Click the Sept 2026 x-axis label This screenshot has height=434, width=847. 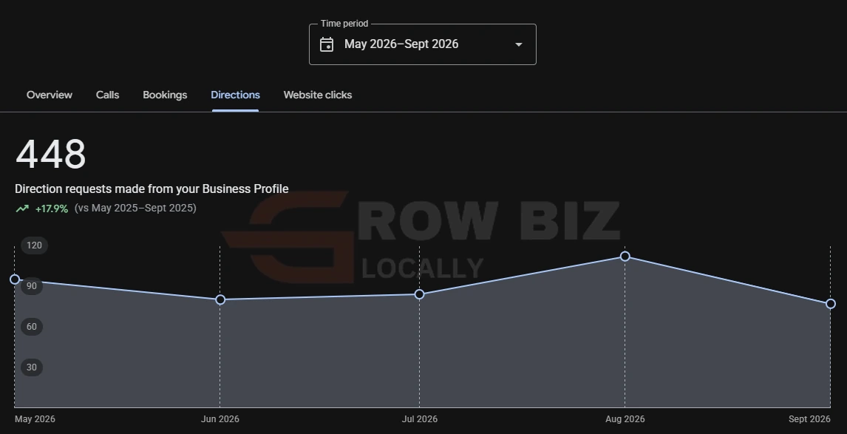click(809, 419)
